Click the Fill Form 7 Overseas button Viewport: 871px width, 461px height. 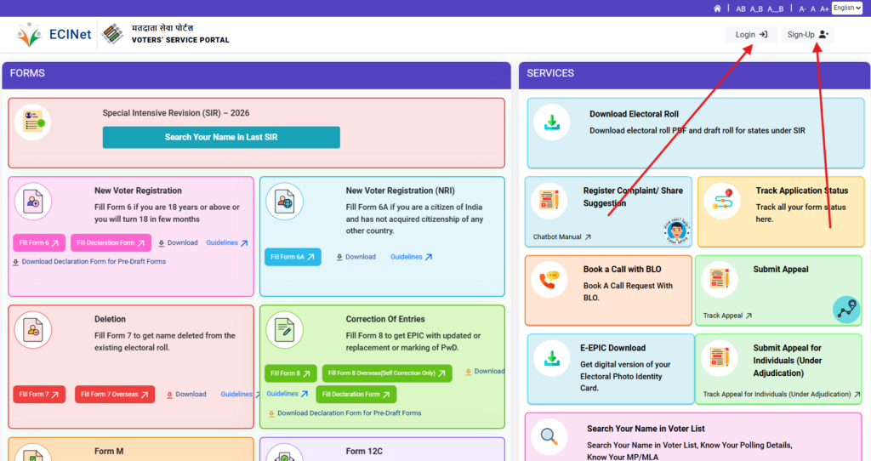tap(115, 395)
